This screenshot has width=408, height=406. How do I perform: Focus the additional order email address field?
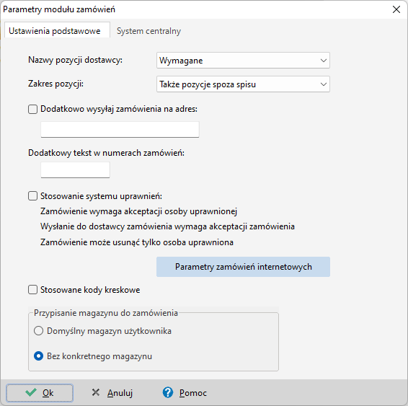point(120,129)
